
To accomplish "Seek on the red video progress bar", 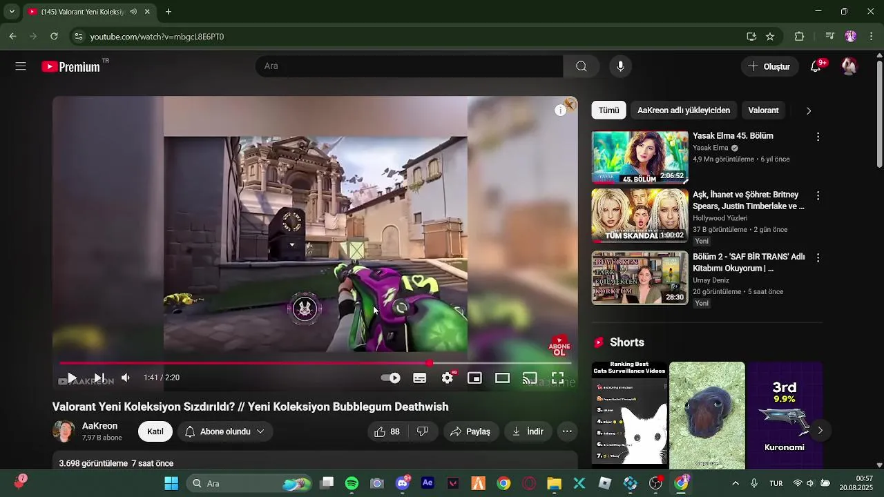I will pyautogui.click(x=315, y=362).
